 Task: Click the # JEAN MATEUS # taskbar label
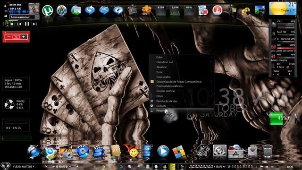24,167
